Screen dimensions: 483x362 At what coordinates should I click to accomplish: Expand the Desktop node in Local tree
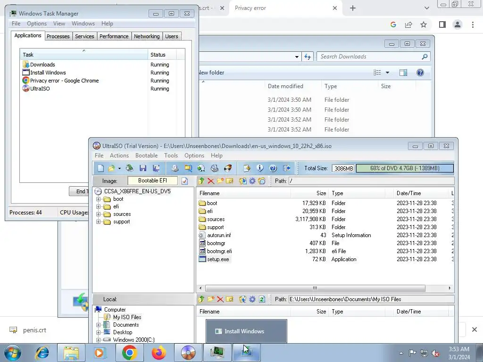98,332
